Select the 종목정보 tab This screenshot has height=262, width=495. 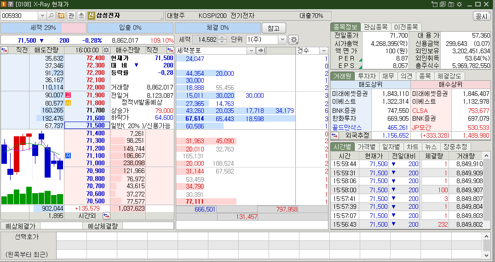point(345,27)
